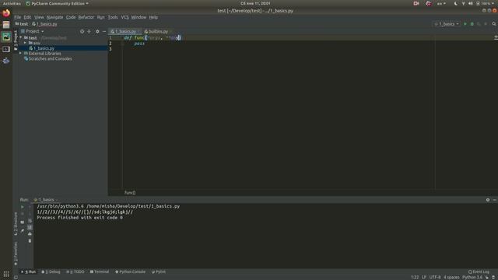Click 1_basics.py breadcrumb in navigation bar
This screenshot has width=498, height=280.
[44, 24]
